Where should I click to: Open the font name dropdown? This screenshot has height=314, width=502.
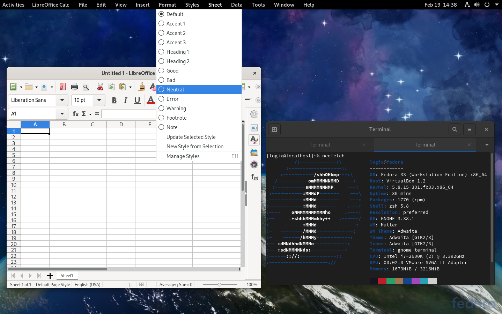[62, 100]
